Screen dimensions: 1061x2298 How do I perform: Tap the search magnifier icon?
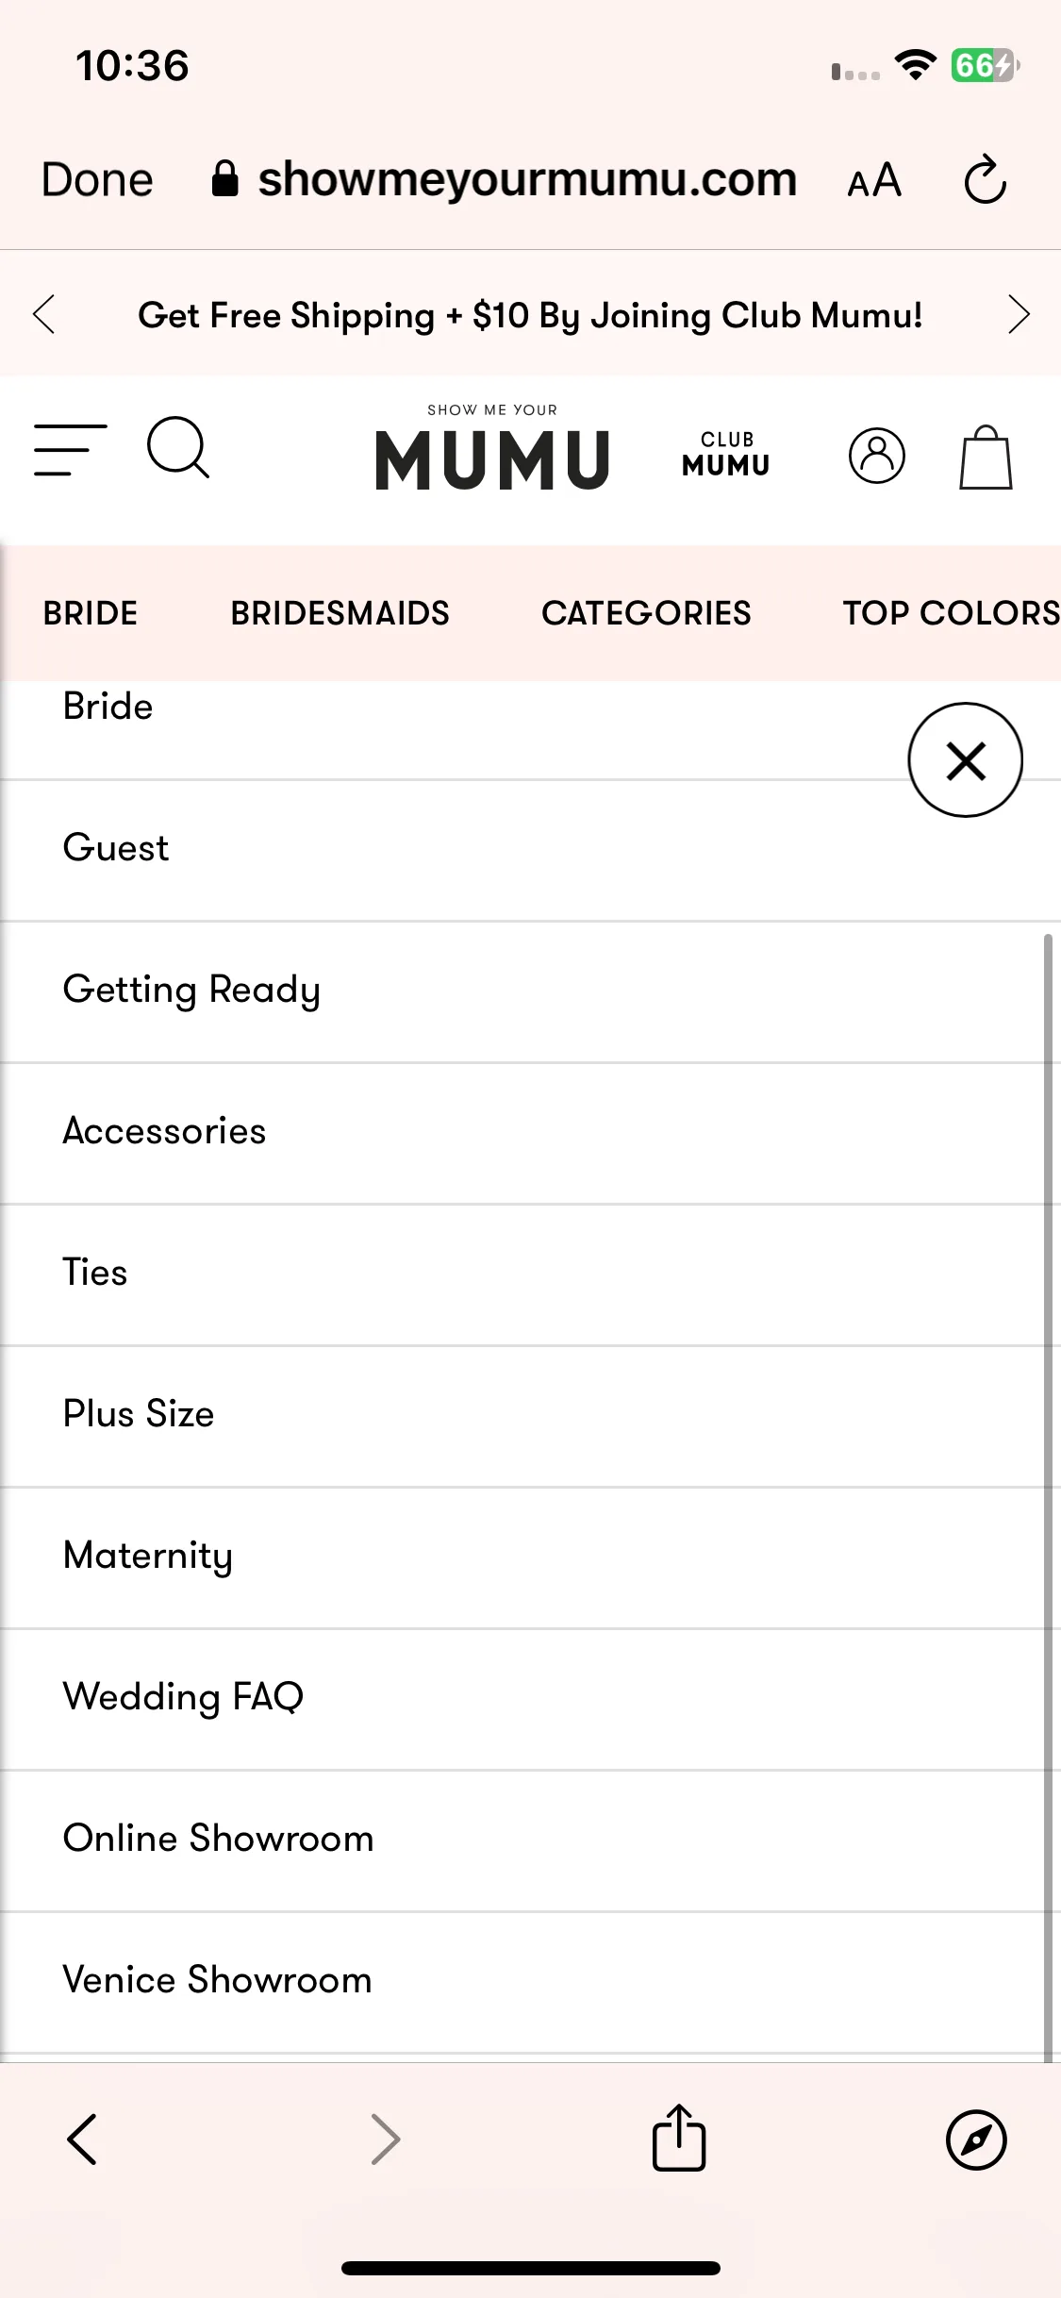(178, 448)
